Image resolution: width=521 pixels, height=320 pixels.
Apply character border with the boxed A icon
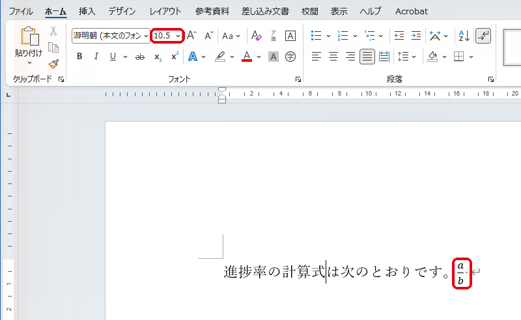[x=290, y=36]
